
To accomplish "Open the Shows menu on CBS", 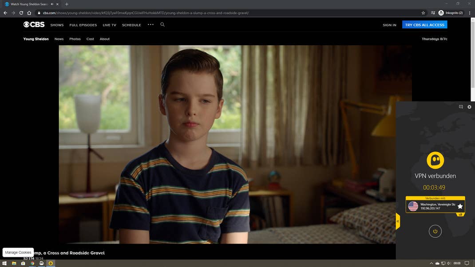I will pos(57,25).
